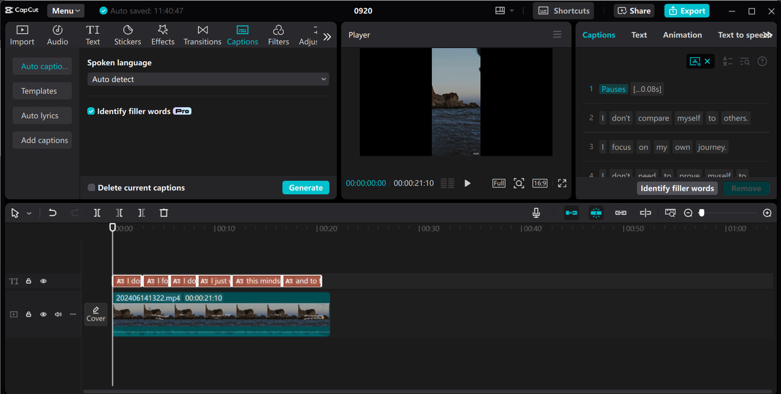Lock the text caption track

pos(28,281)
